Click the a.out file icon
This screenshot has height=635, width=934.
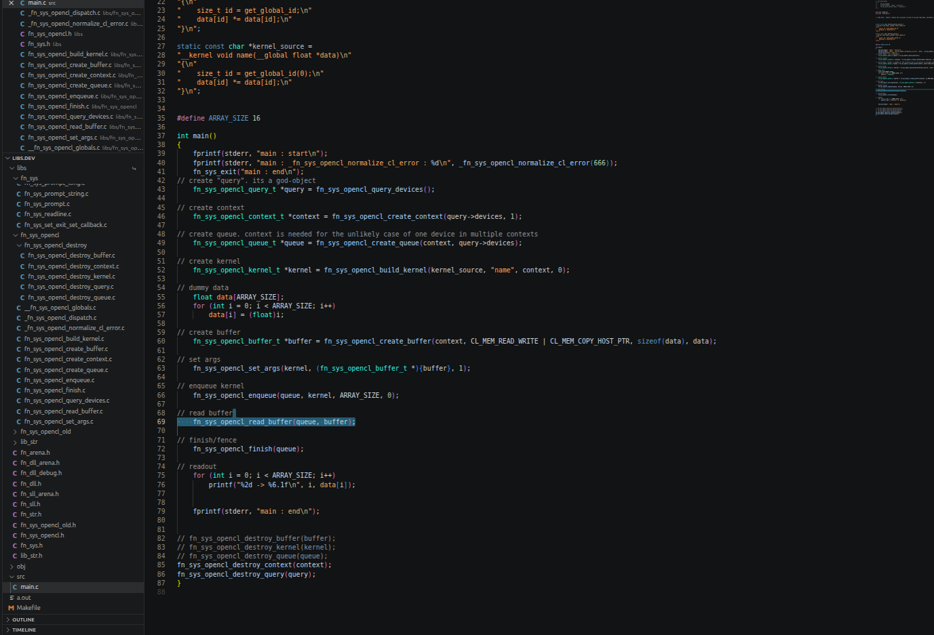tap(12, 598)
